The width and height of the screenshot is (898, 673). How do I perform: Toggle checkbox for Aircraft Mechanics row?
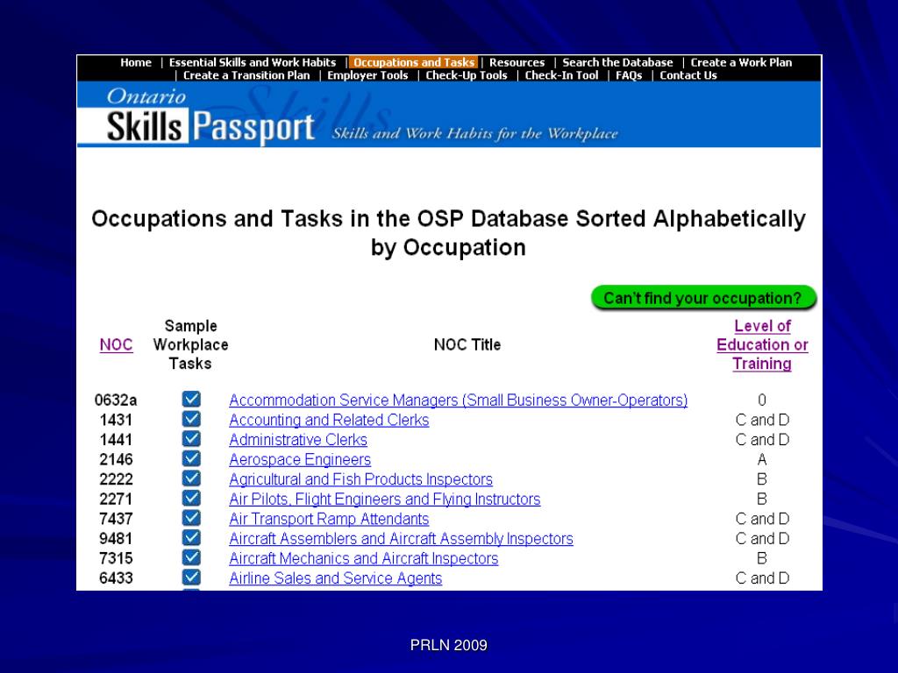tap(191, 556)
